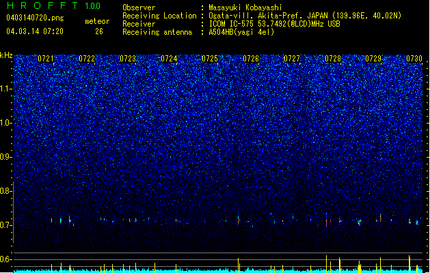
Task: Click the 1.0 kHz axis tick label
Action: click(x=5, y=123)
